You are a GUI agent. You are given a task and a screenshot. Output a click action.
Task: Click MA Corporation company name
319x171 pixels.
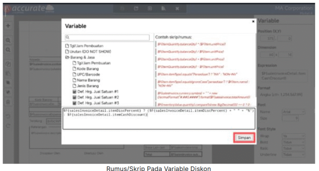point(294,8)
